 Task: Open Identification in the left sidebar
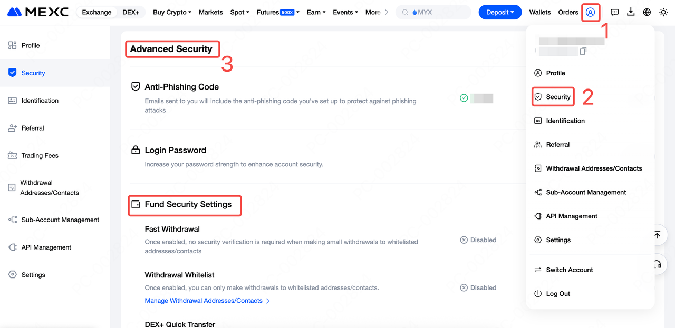tap(40, 101)
